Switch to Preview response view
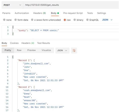The image size is (119, 112). (x=31, y=50)
